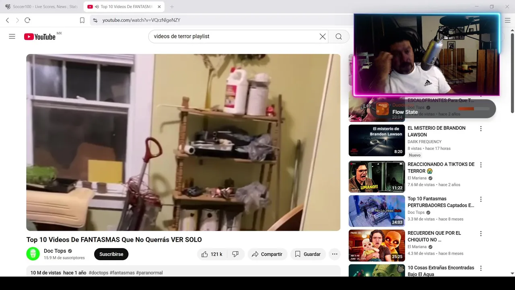The image size is (515, 290).
Task: Click the 121 k like count
Action: tap(216, 254)
